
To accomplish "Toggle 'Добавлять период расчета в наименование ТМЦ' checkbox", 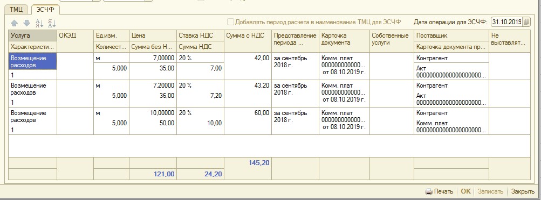I will 230,22.
